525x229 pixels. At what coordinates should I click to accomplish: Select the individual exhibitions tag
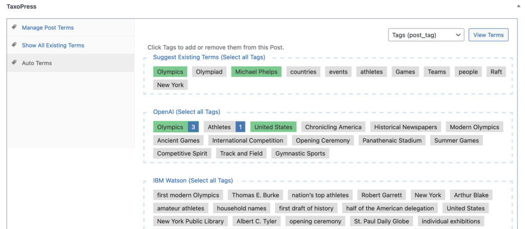coord(451,221)
